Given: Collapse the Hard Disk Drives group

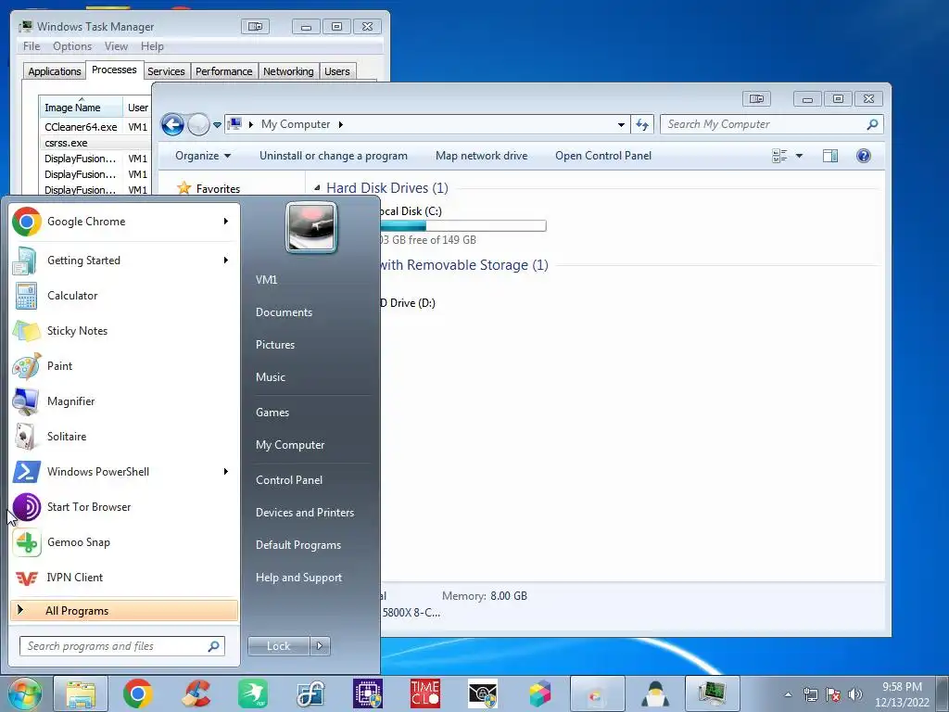Looking at the screenshot, I should [317, 188].
